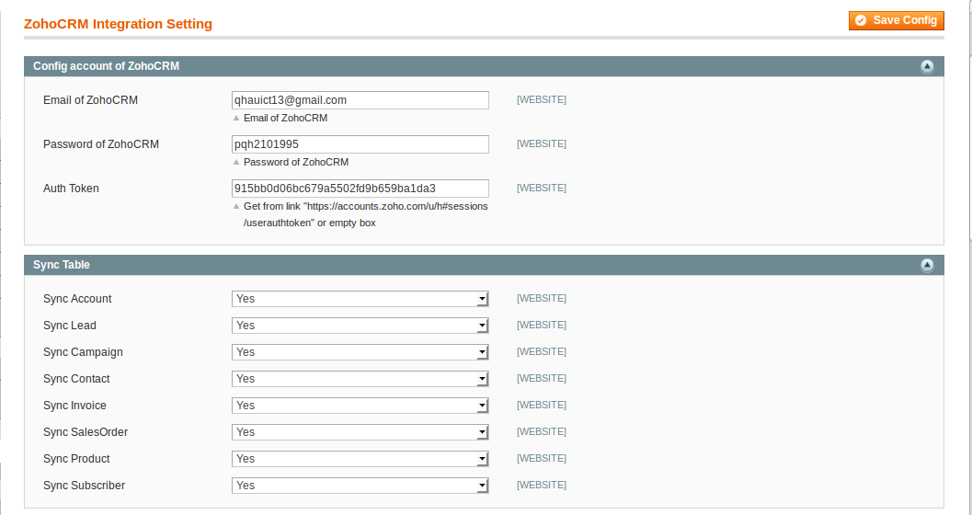Click the hint triangle under Auth Token field

pos(236,206)
